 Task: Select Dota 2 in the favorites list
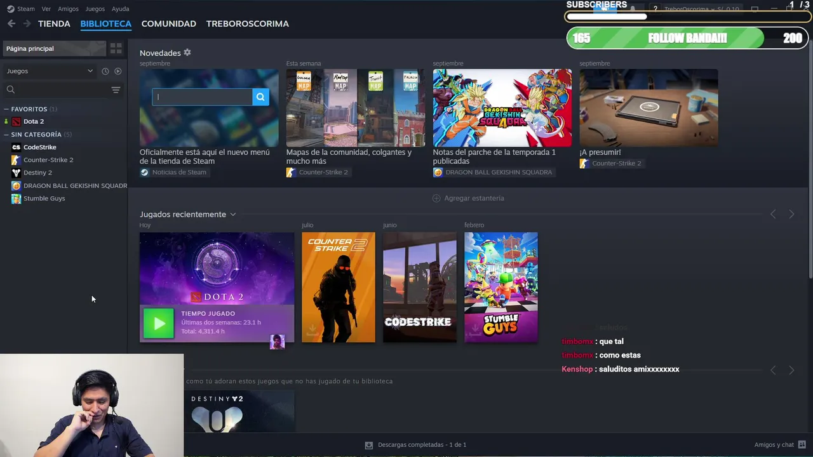tap(34, 121)
